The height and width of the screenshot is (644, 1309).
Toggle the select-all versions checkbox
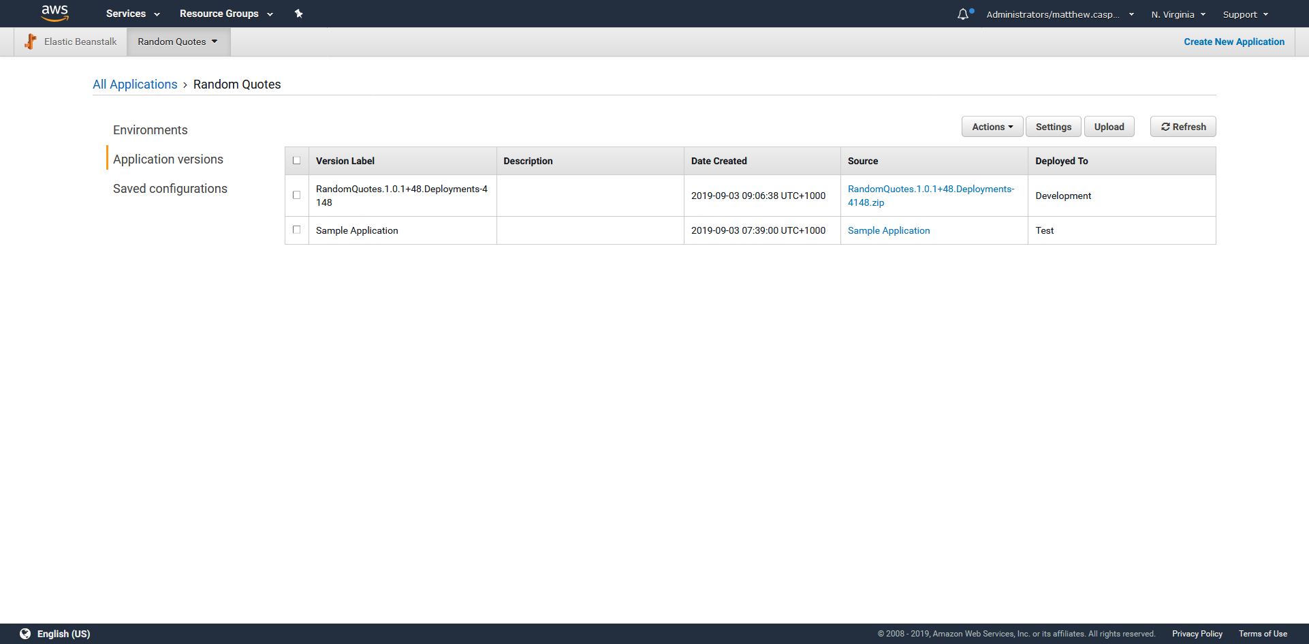(296, 161)
